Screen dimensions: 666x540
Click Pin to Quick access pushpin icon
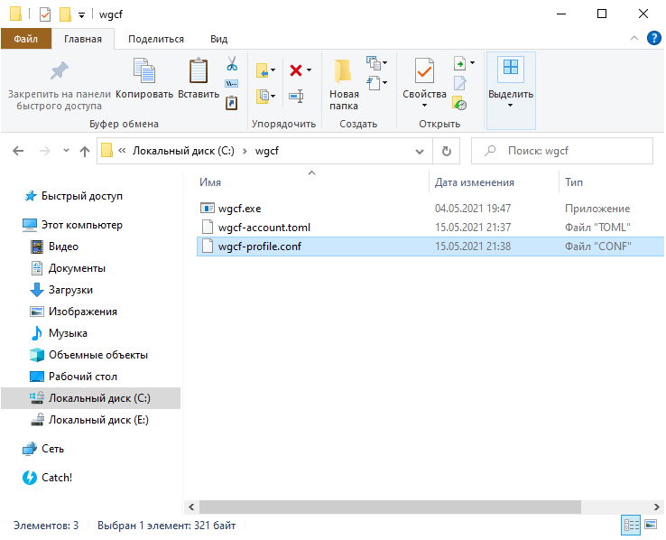point(60,70)
